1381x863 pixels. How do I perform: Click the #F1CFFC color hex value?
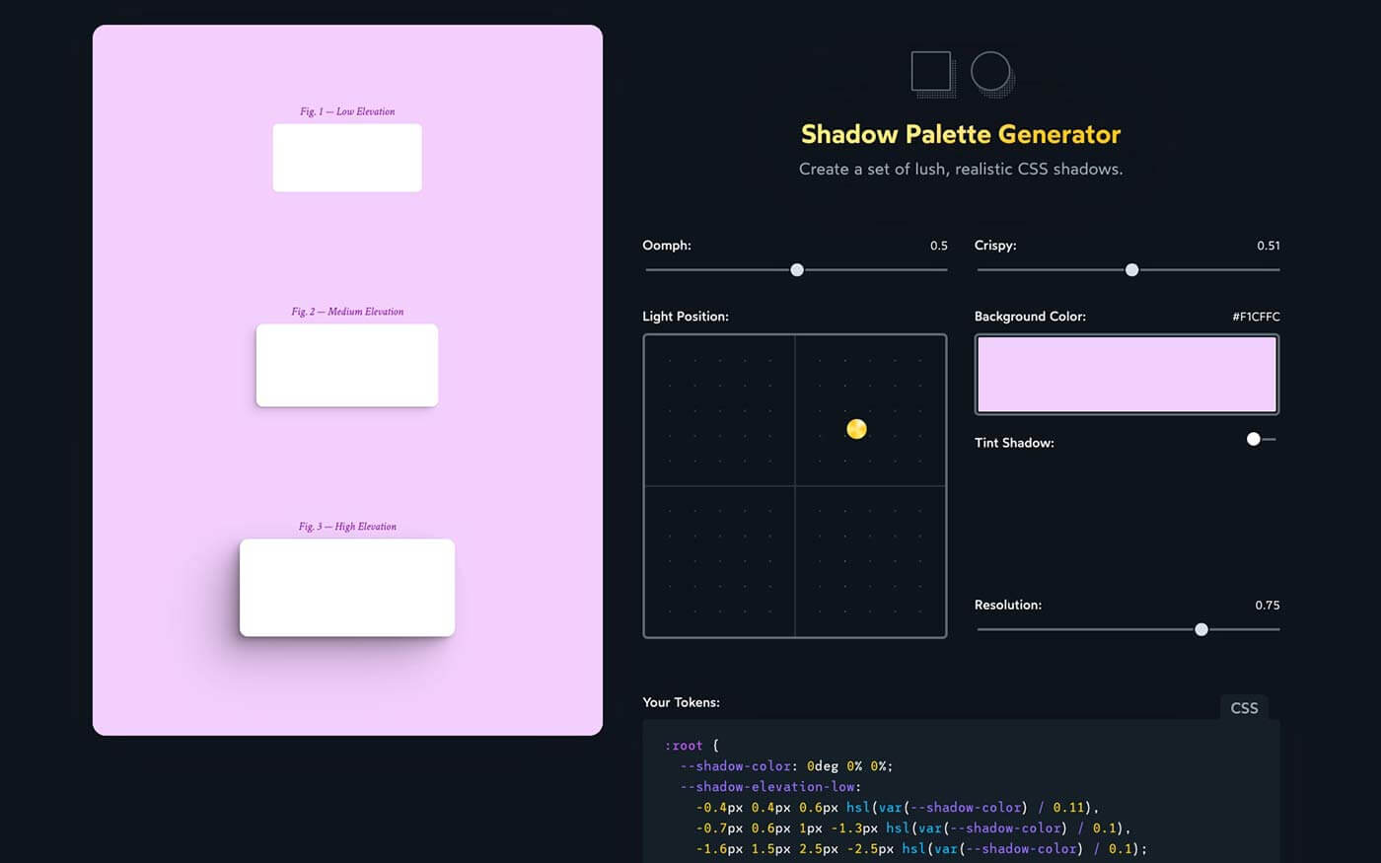pos(1256,317)
